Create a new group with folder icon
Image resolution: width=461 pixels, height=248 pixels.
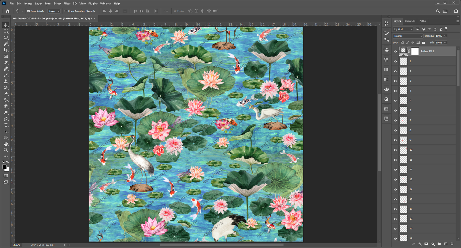[439, 244]
